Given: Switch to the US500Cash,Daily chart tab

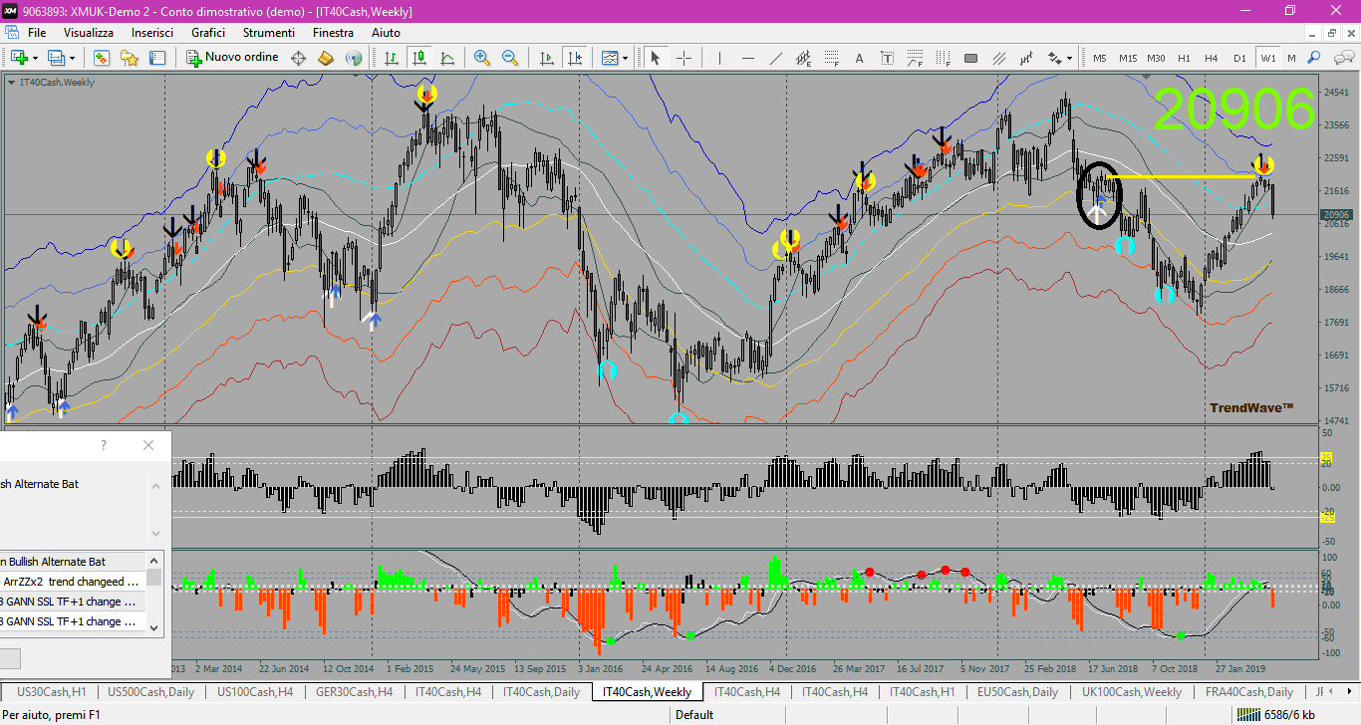Looking at the screenshot, I should click(150, 691).
